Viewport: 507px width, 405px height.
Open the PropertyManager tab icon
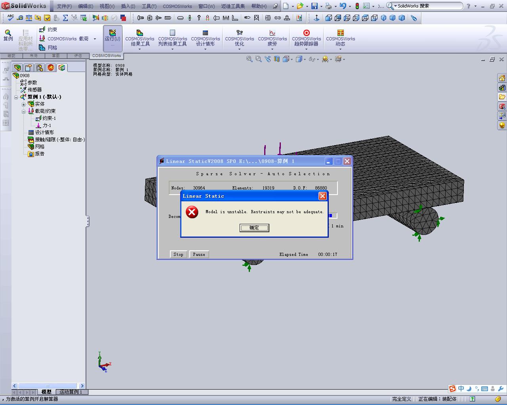pyautogui.click(x=29, y=68)
